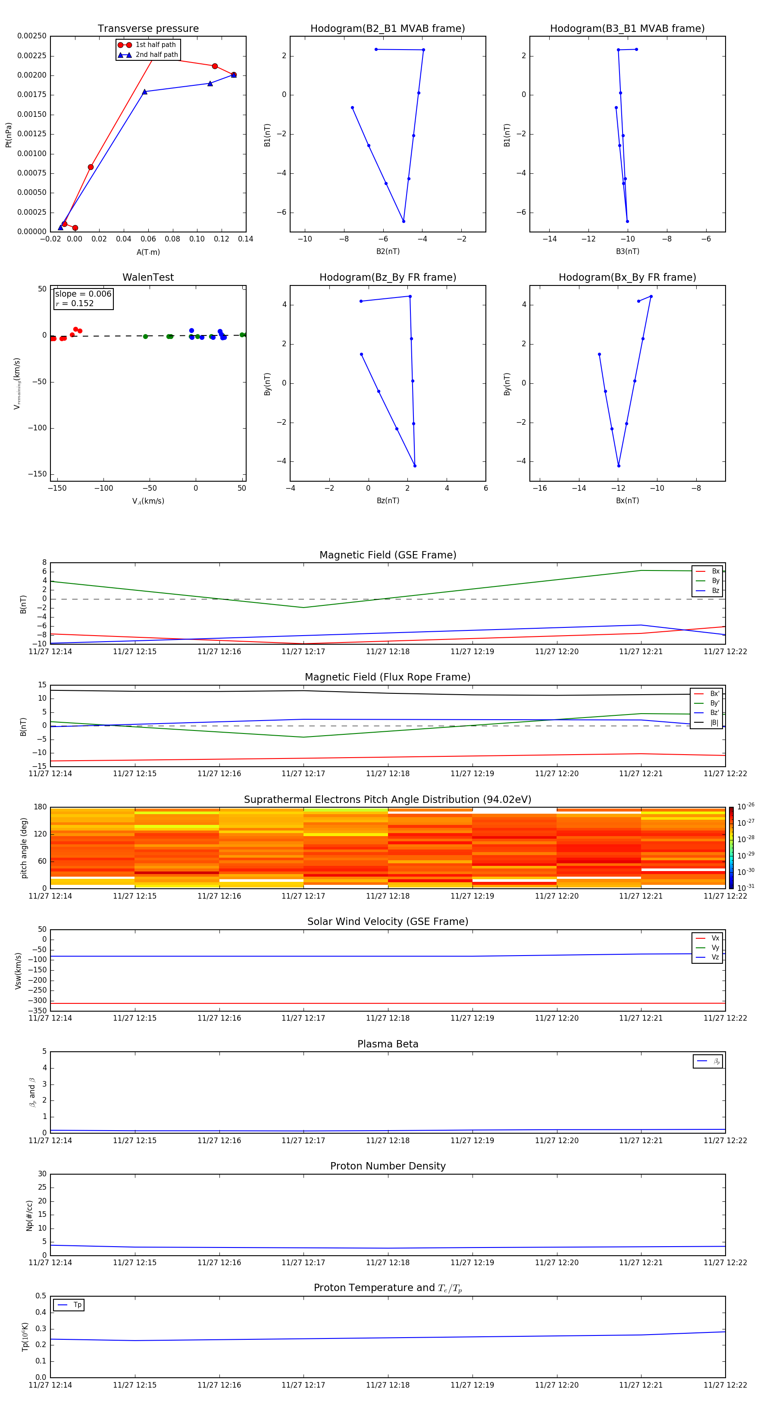Click the '|B|' legend entry in Flux Rope plot
Viewport: 776px width, 1423px height.
coord(707,723)
